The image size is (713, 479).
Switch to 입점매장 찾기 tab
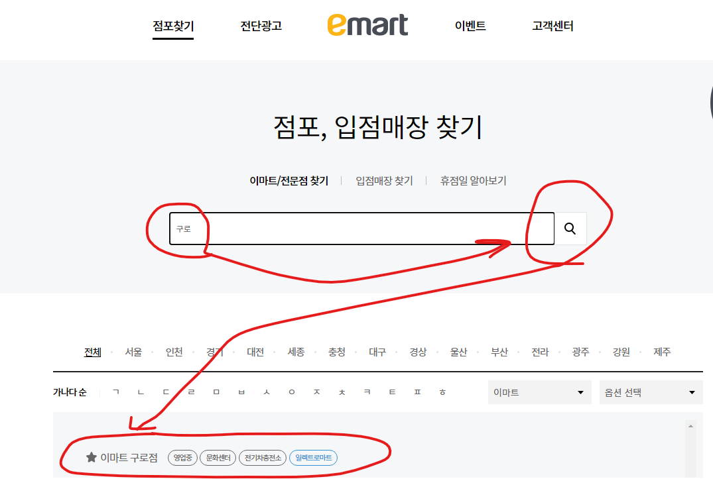tap(384, 181)
